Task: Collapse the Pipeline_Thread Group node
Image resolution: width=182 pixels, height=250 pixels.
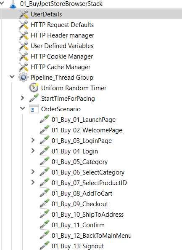Action: pyautogui.click(x=12, y=77)
